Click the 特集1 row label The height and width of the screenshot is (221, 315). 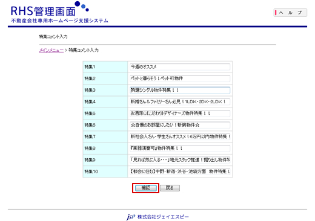click(x=90, y=67)
